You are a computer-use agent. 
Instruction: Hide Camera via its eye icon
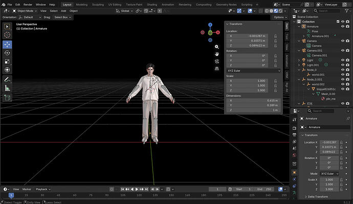point(343,41)
